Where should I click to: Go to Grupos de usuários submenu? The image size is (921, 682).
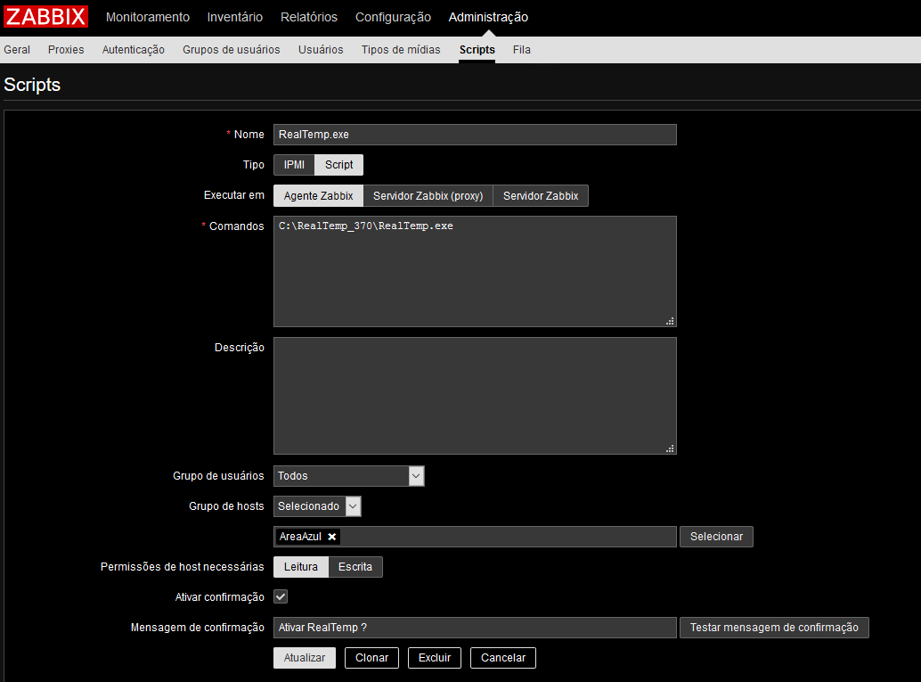232,49
